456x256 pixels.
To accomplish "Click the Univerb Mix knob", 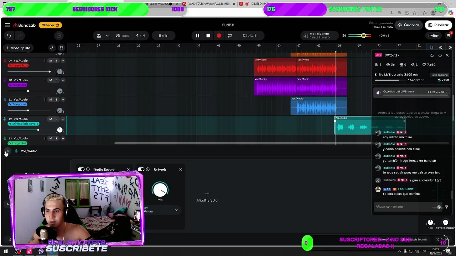I will [160, 190].
